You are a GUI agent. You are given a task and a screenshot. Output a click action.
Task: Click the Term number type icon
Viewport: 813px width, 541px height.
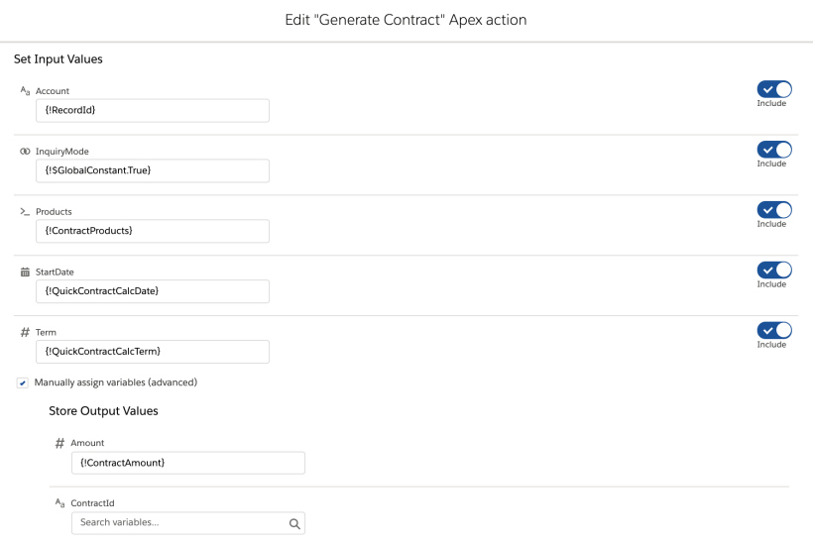point(25,333)
